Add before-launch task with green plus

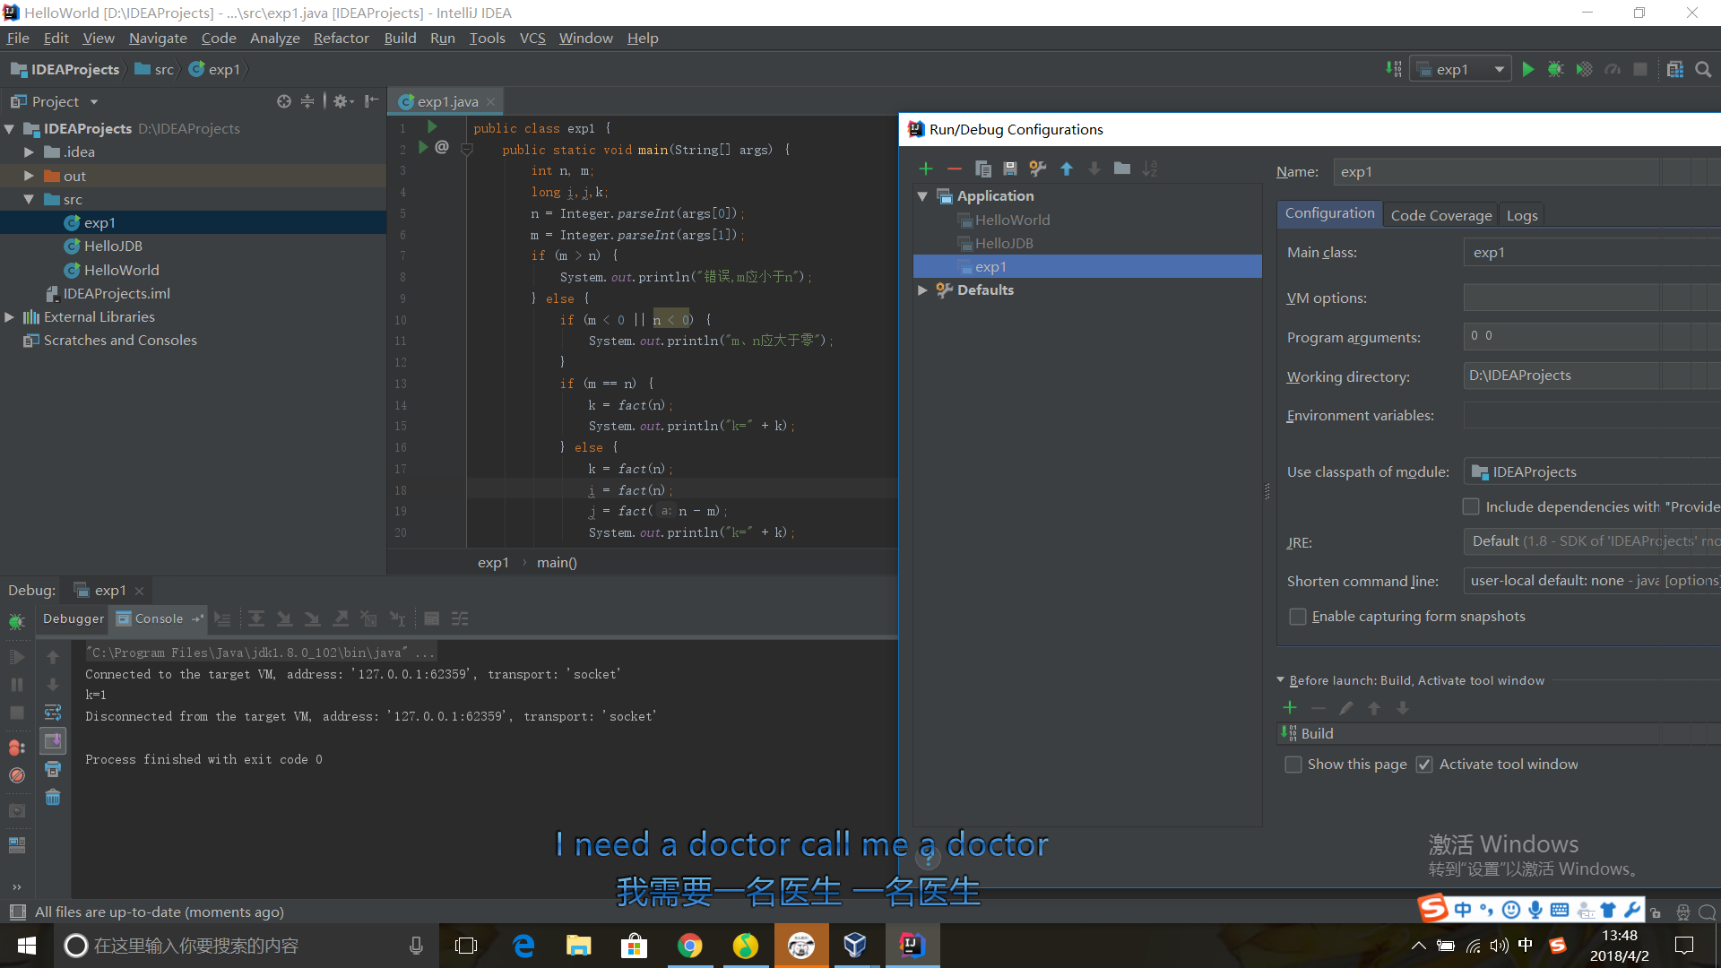click(1290, 707)
